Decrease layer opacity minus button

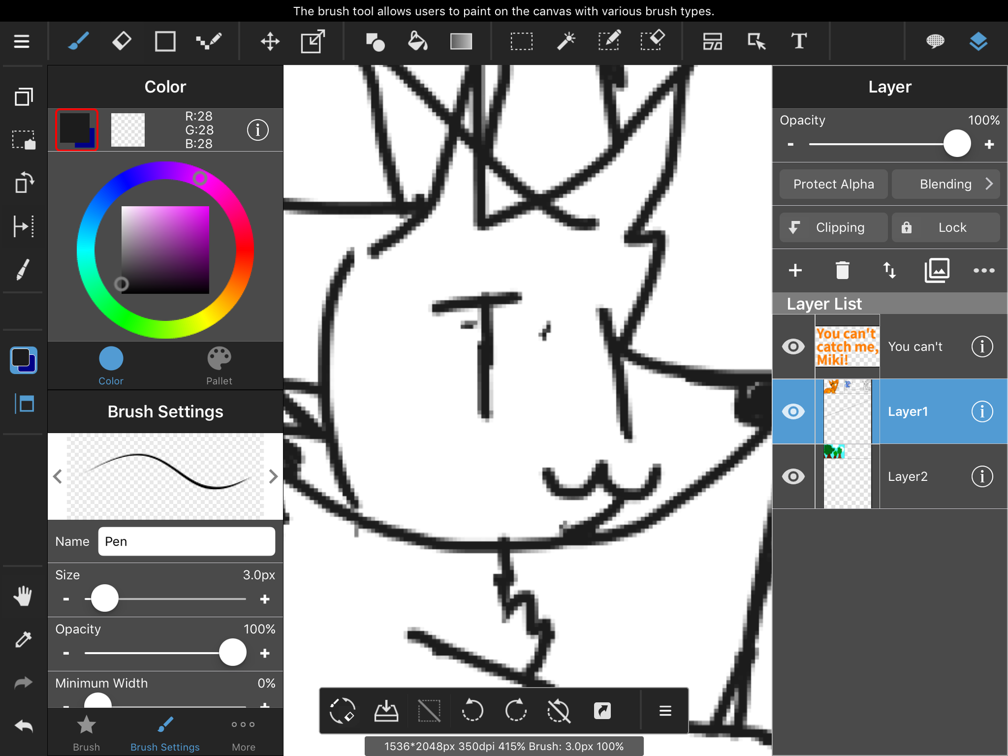791,144
